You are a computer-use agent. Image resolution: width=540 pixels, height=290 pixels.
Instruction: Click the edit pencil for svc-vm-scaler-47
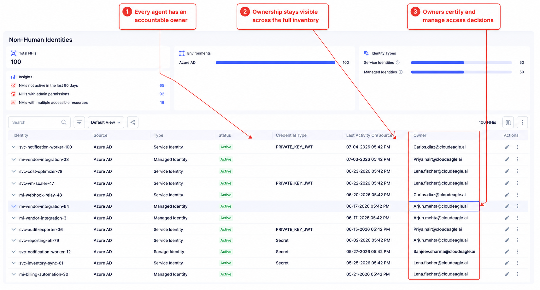pos(507,183)
